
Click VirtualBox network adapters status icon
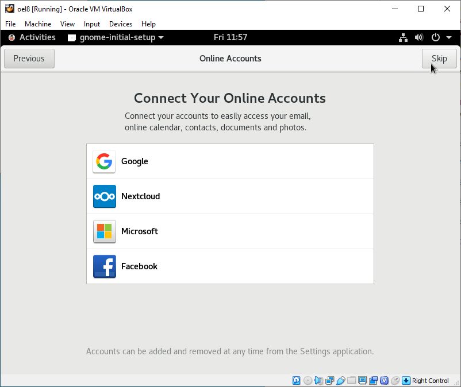tap(329, 381)
